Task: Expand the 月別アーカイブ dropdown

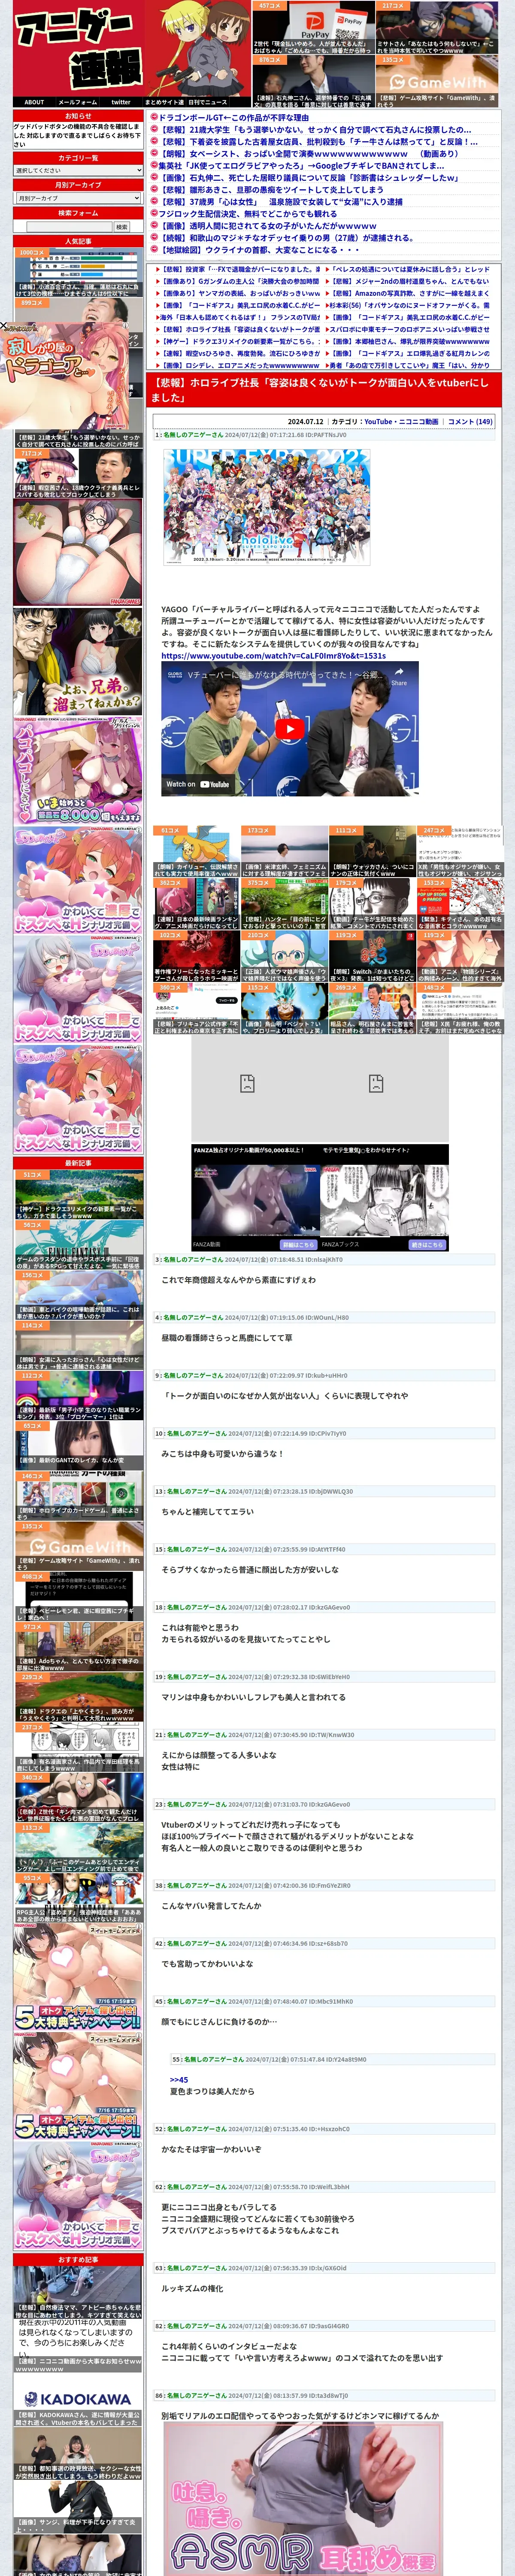Action: pyautogui.click(x=78, y=198)
